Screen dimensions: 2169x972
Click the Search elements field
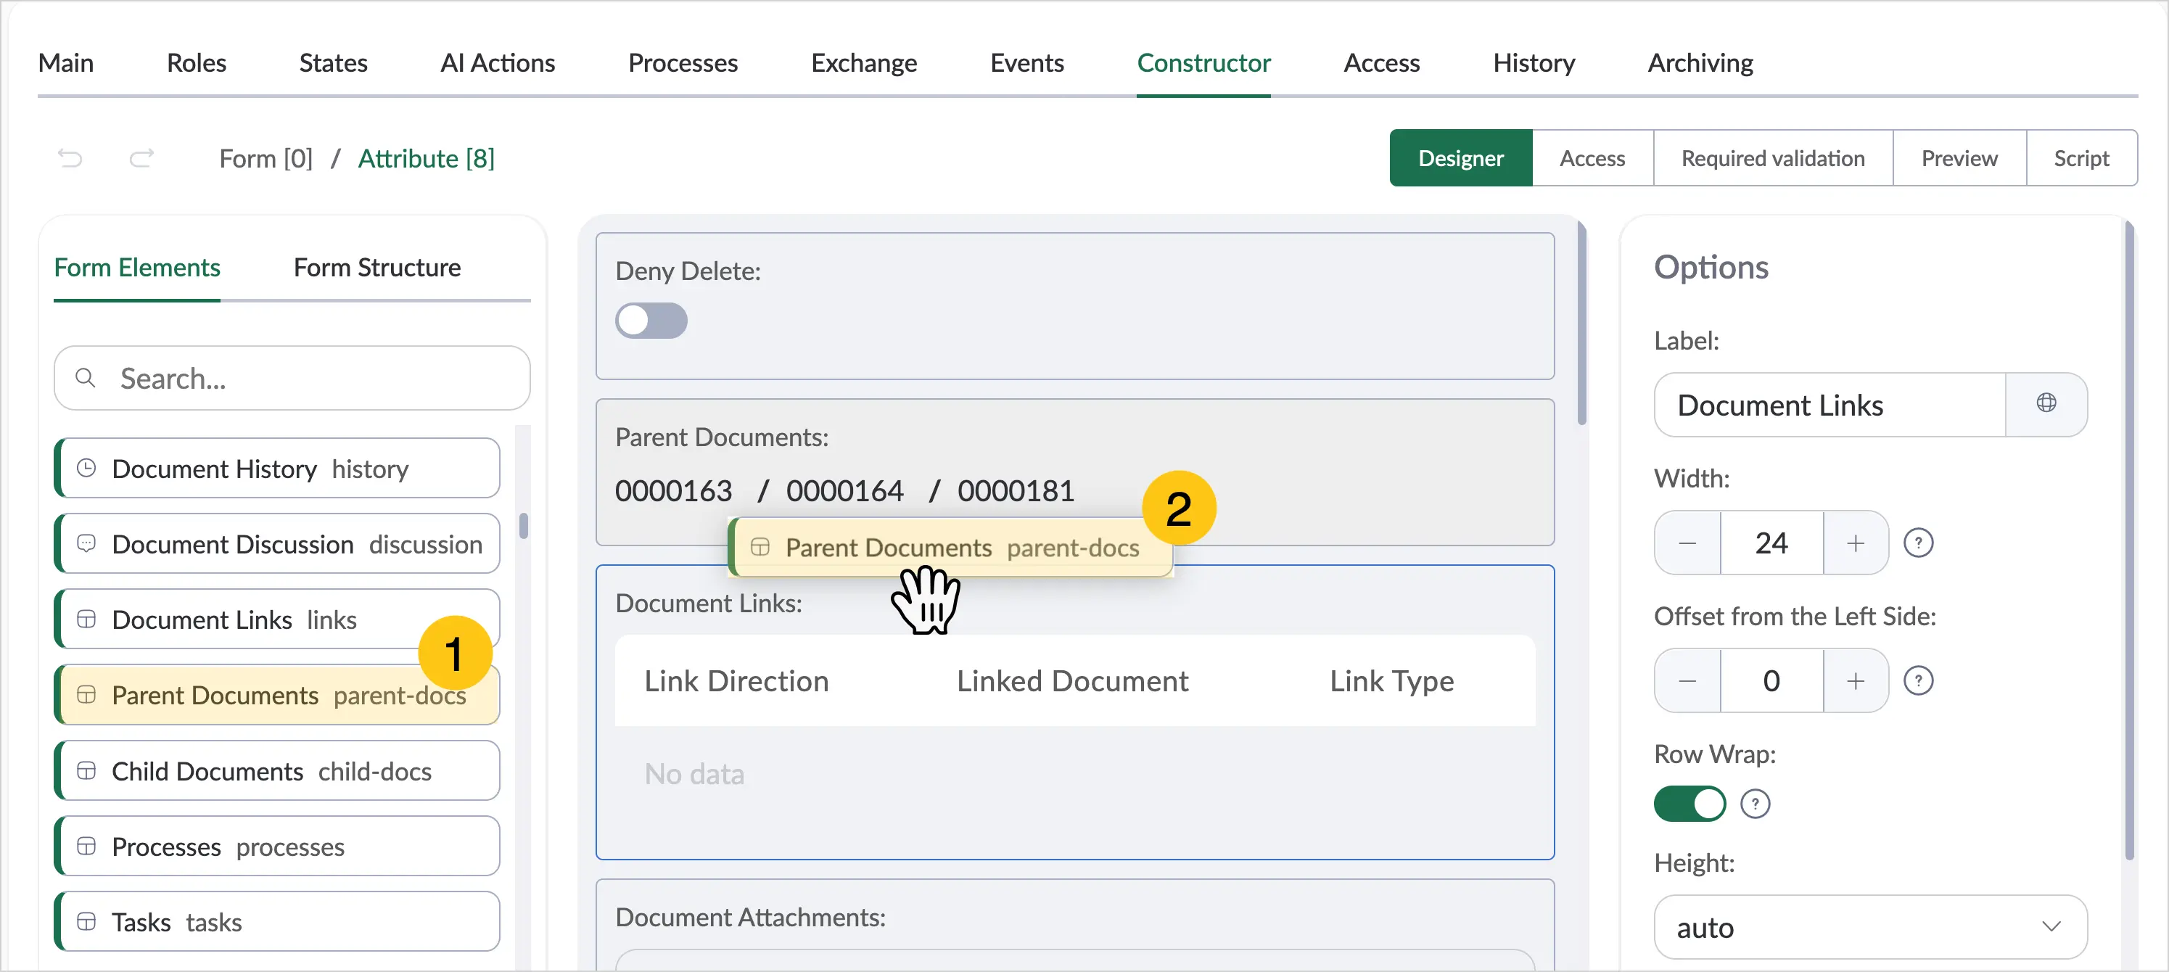click(x=292, y=378)
